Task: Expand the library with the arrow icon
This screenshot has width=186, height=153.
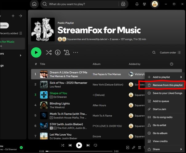Action: click(x=21, y=16)
